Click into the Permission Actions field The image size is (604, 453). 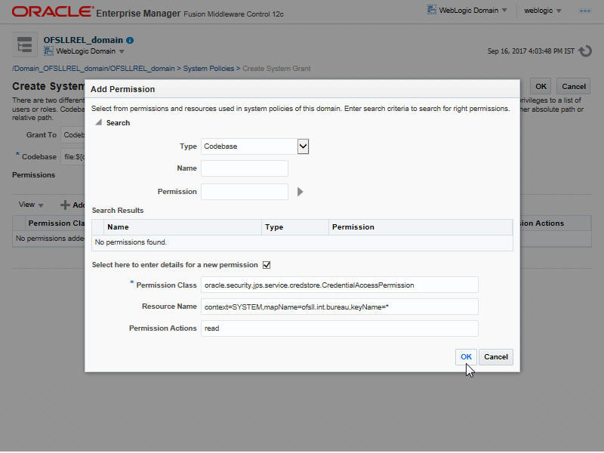click(339, 328)
